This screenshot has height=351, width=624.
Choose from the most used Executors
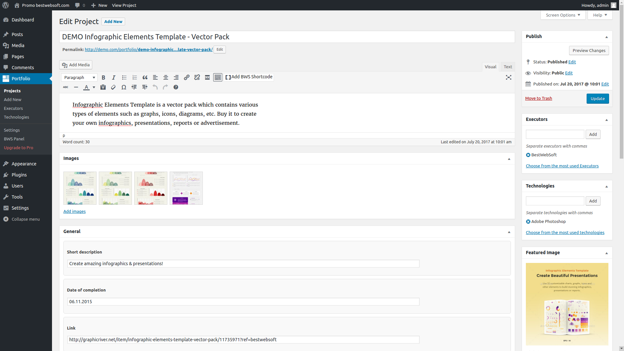pyautogui.click(x=562, y=166)
